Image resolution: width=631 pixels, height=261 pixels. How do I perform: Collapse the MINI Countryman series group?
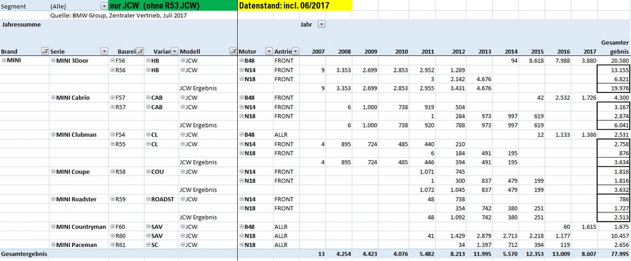(x=53, y=227)
